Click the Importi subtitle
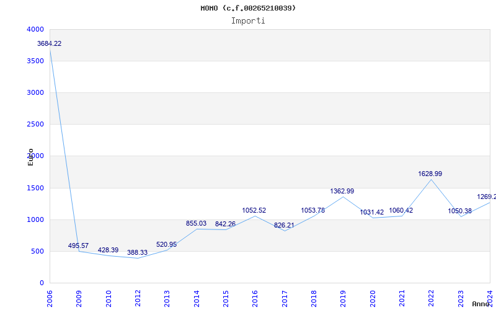 point(248,21)
